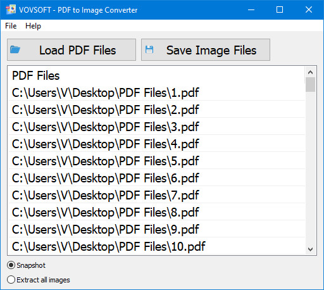
Task: Click the blue folder icon on Load PDF Files
Action: tap(15, 50)
